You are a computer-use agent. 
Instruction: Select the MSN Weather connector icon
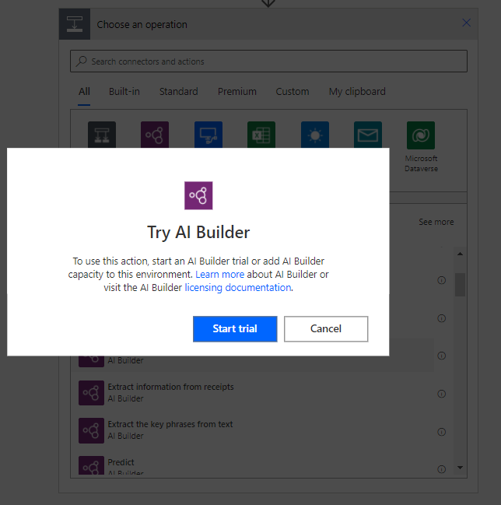(315, 135)
